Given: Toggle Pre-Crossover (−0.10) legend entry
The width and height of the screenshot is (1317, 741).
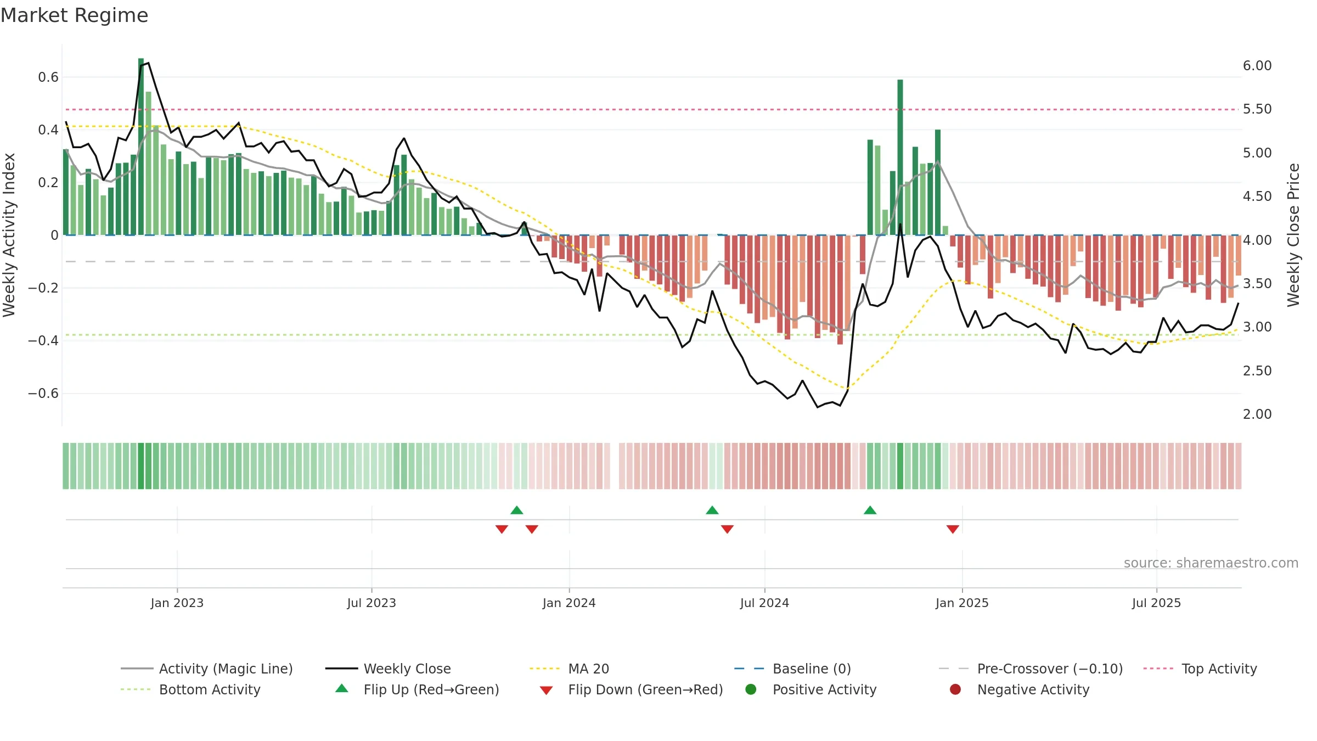Looking at the screenshot, I should tap(1031, 669).
